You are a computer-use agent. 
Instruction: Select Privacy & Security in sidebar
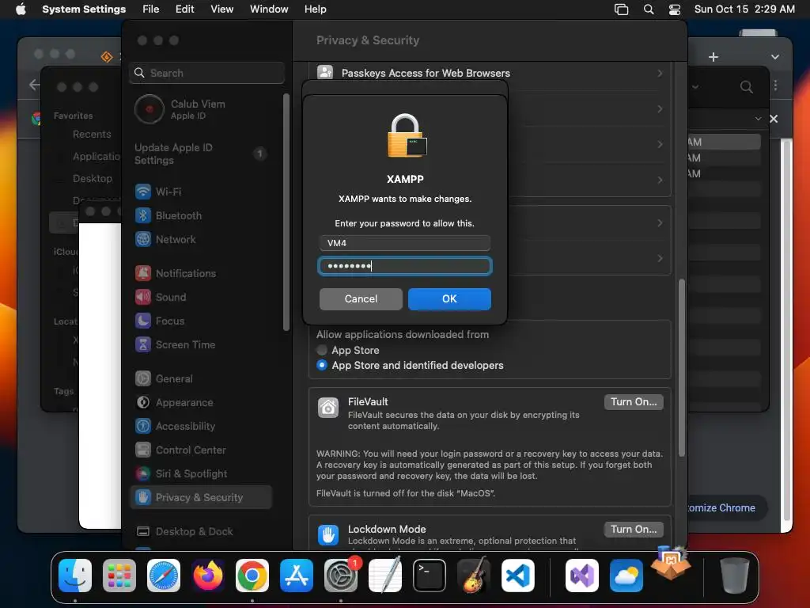click(x=201, y=497)
